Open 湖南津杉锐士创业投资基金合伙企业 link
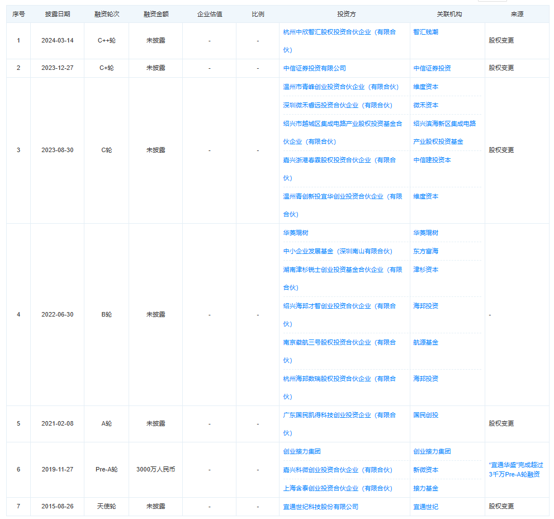The height and width of the screenshot is (519, 554). pos(342,279)
